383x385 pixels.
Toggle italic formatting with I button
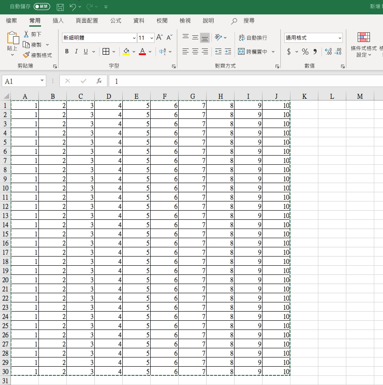point(76,52)
